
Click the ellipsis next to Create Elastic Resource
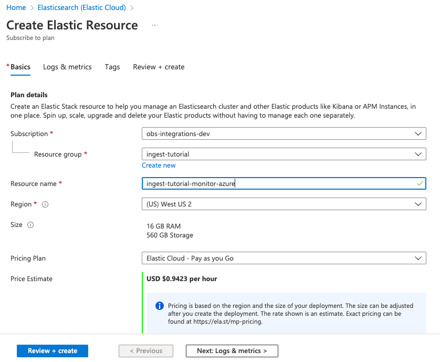coord(154,25)
